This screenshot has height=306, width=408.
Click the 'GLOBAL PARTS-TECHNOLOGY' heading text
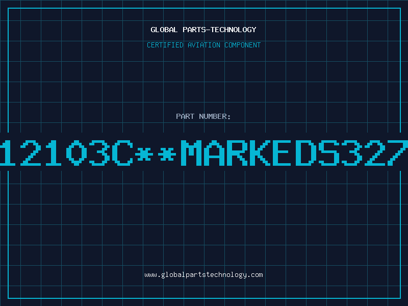(x=203, y=30)
